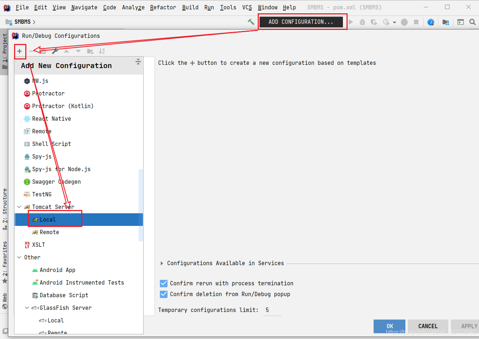
Task: Click the collapse icon in Add New Configuration header
Action: pyautogui.click(x=138, y=61)
